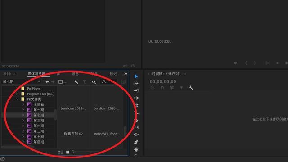Image resolution: width=288 pixels, height=162 pixels.
Task: Add marker in the program monitor
Action: (235, 63)
